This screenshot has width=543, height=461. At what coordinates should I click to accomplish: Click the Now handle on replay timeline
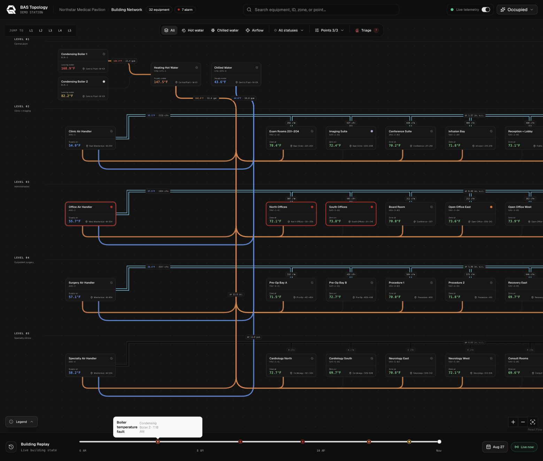pyautogui.click(x=439, y=442)
